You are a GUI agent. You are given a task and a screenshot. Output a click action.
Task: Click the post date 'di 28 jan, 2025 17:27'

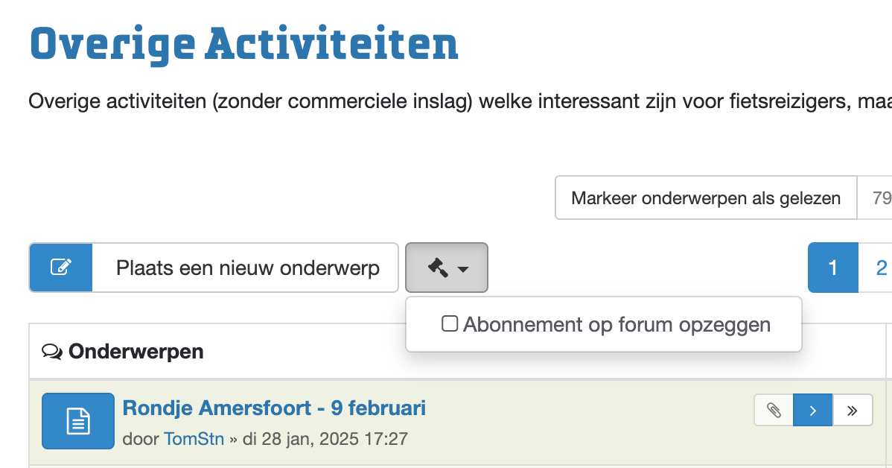[x=325, y=439]
